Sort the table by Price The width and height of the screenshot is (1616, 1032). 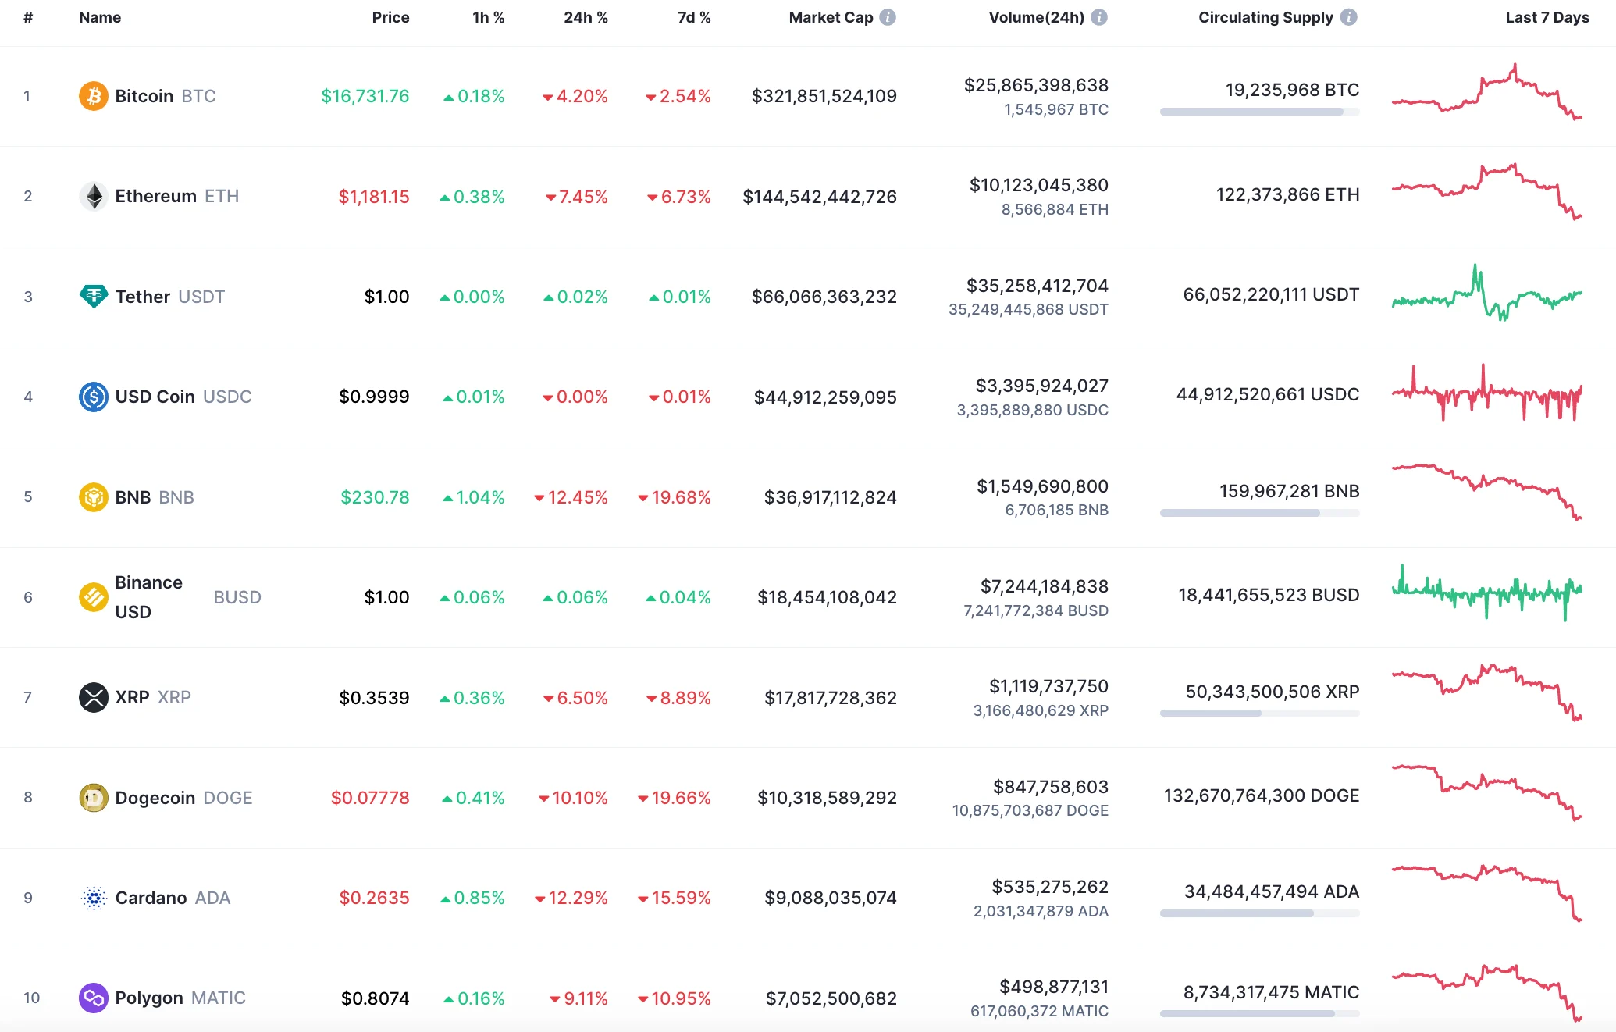pos(390,17)
